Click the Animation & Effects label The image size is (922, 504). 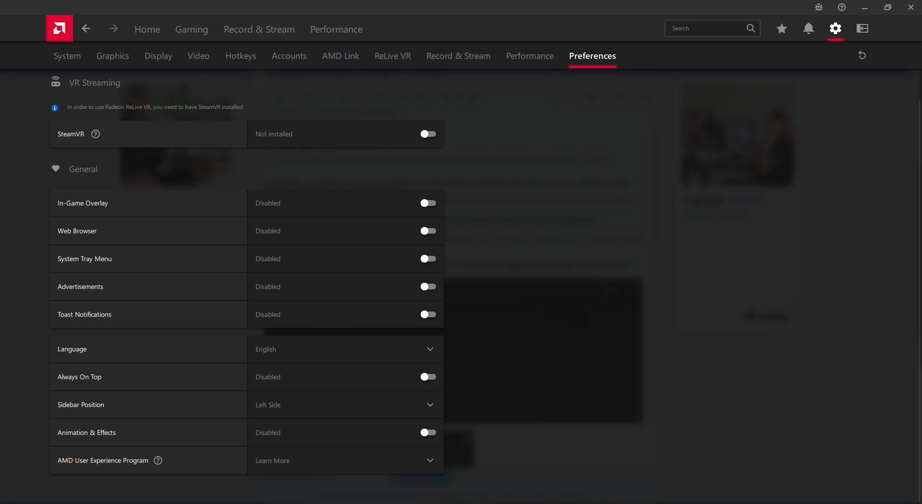click(86, 432)
